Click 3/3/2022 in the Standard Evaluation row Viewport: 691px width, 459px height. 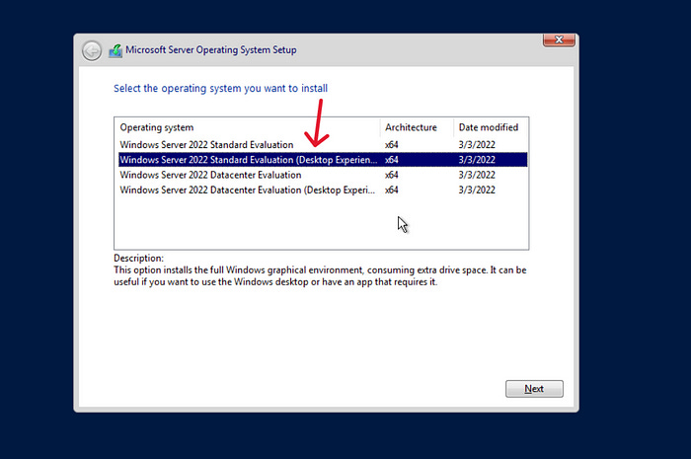(x=477, y=144)
